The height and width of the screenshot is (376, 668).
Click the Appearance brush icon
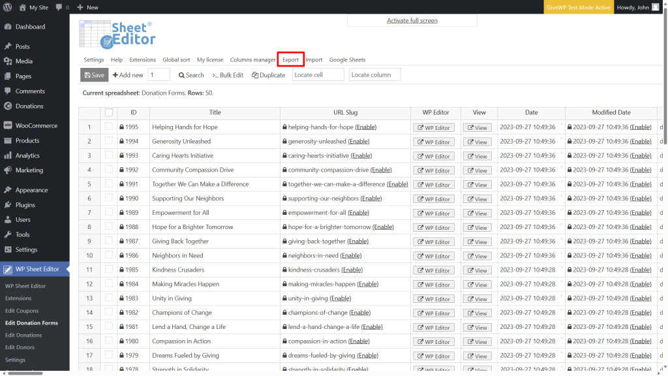(x=7, y=189)
